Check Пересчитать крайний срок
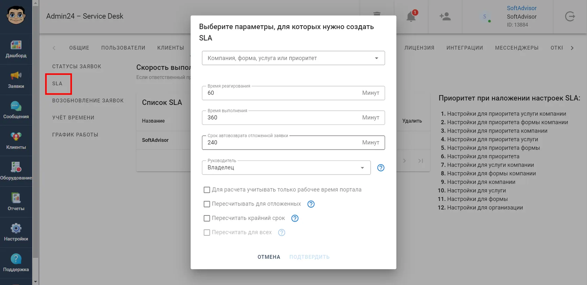This screenshot has width=587, height=285. [207, 218]
